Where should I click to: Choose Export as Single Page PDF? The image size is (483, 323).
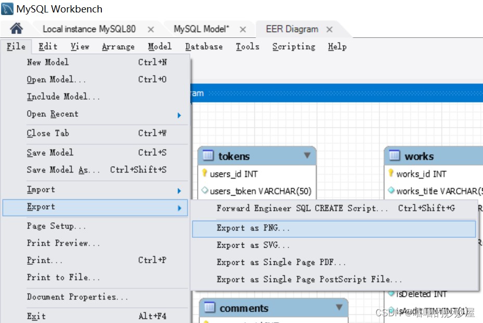tap(281, 262)
